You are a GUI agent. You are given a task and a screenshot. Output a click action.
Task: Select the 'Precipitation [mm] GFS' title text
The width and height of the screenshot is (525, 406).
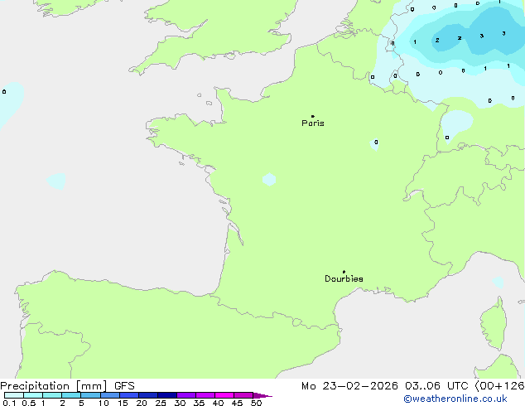click(67, 386)
